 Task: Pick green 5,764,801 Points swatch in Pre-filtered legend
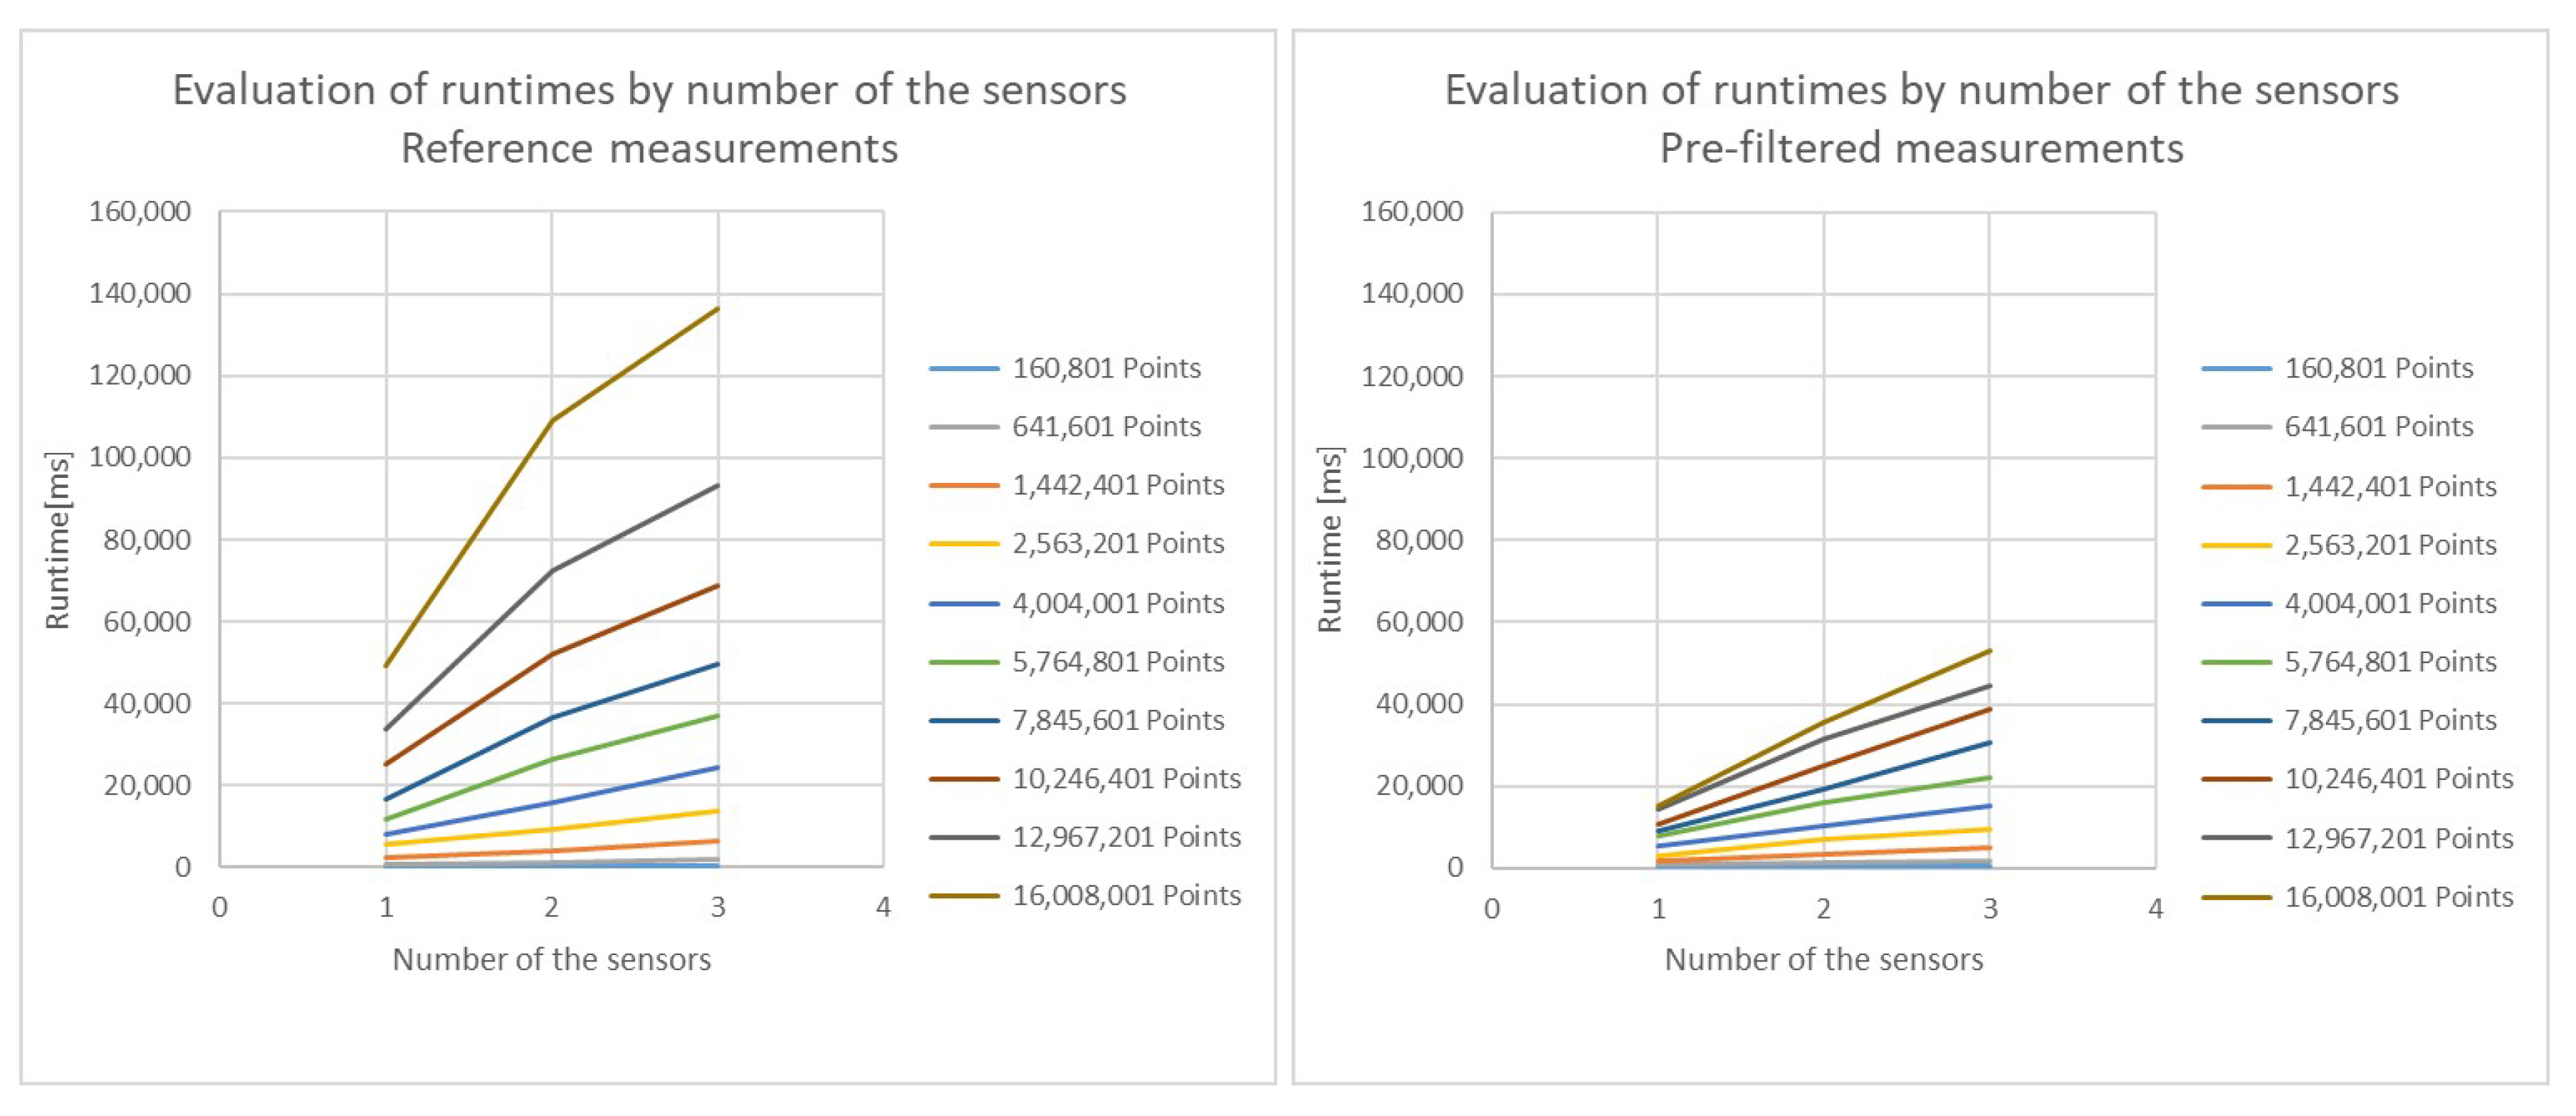[2236, 662]
